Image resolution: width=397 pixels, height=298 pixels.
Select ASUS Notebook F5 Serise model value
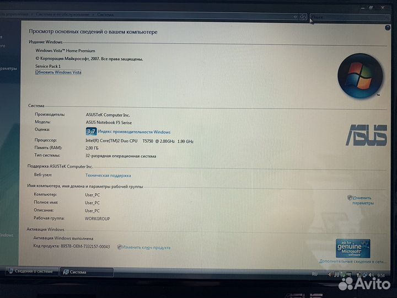click(109, 123)
